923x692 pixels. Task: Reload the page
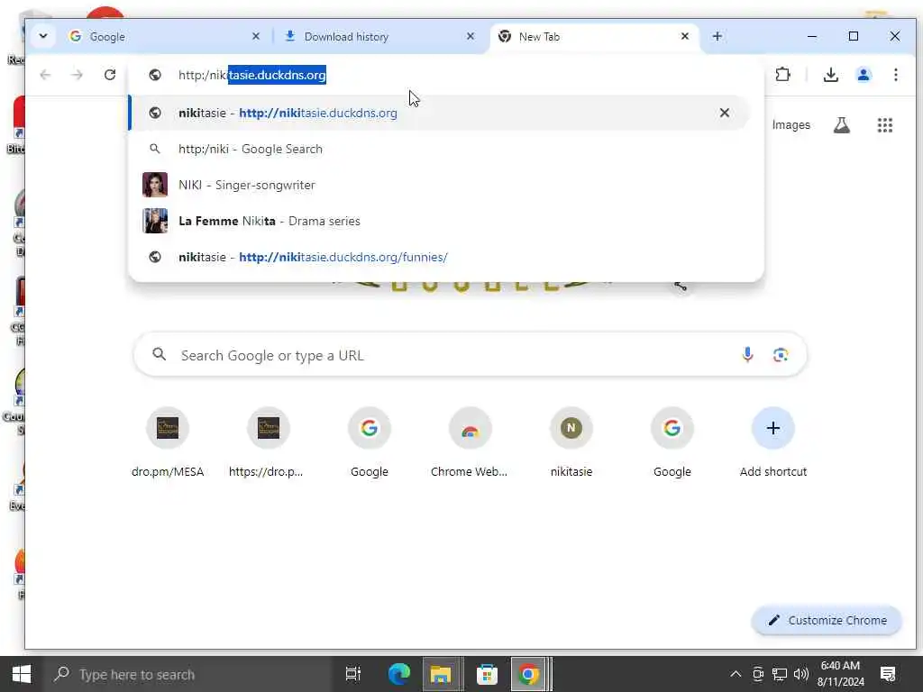click(x=109, y=75)
